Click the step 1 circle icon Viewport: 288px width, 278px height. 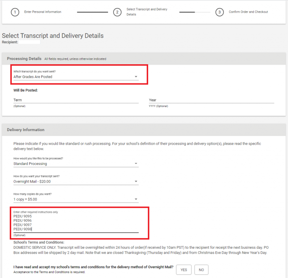pos(15,12)
